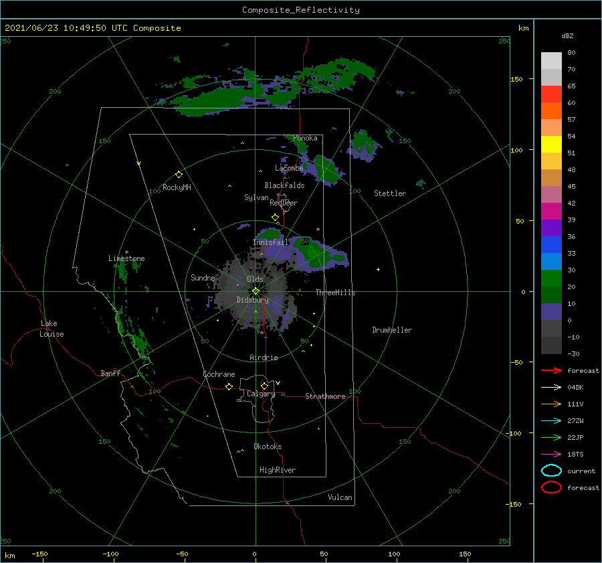
Task: Click the RockyMH label
Action: [x=177, y=187]
